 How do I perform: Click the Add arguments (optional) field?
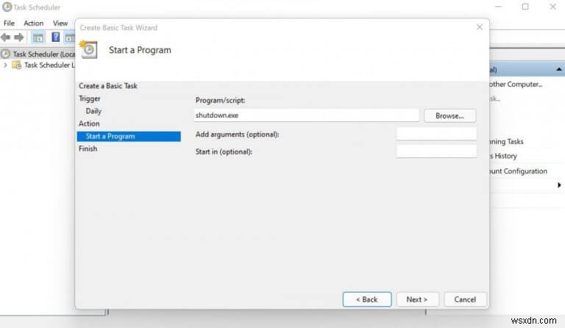click(436, 134)
